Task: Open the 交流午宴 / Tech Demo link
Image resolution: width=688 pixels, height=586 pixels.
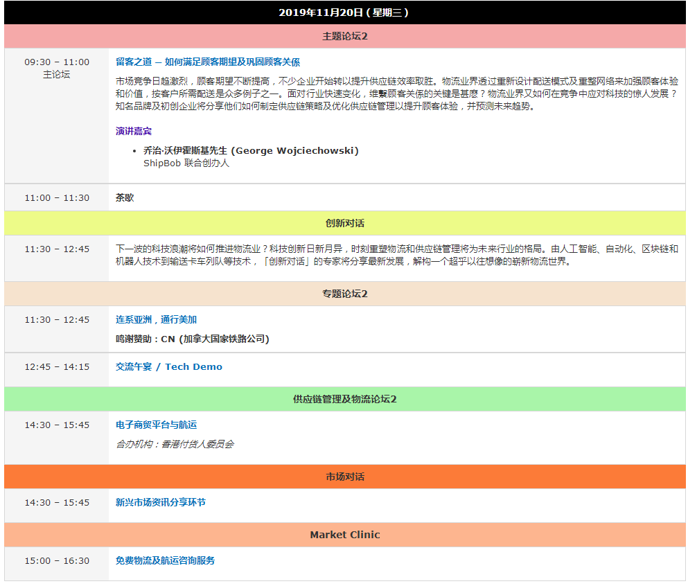Action: 168,366
